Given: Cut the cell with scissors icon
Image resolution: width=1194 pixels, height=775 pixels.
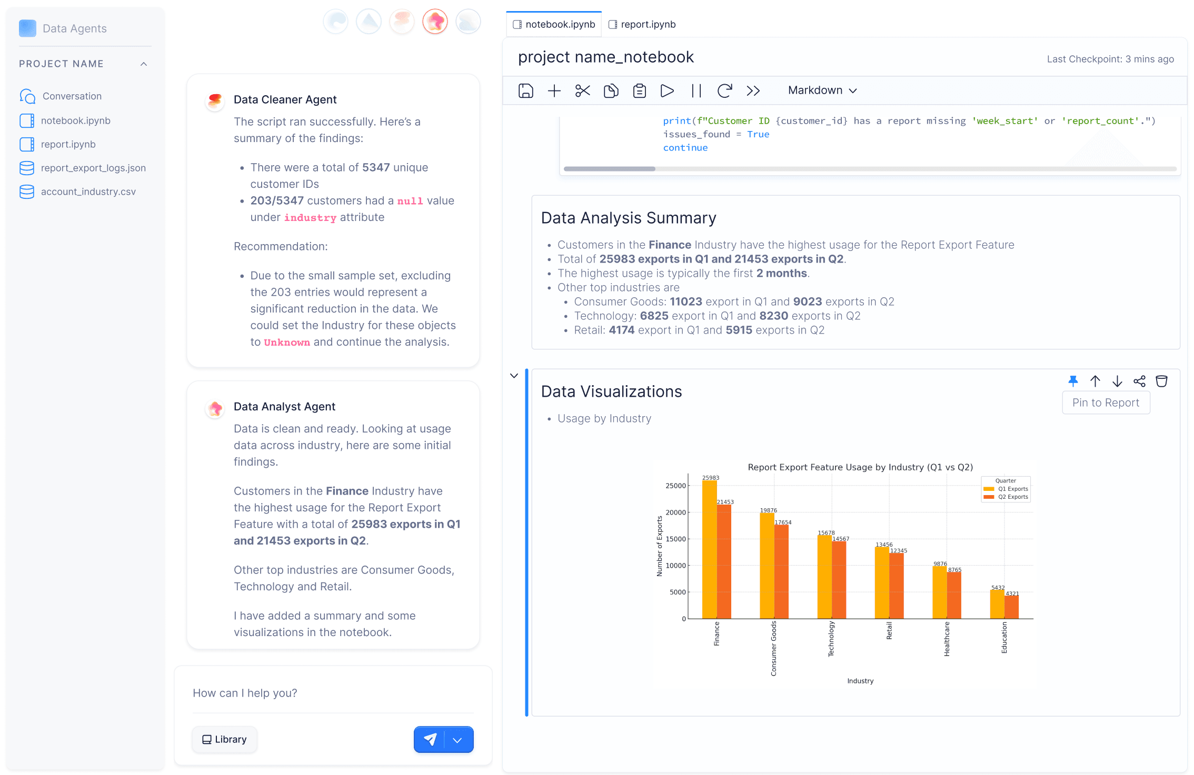Looking at the screenshot, I should (583, 90).
